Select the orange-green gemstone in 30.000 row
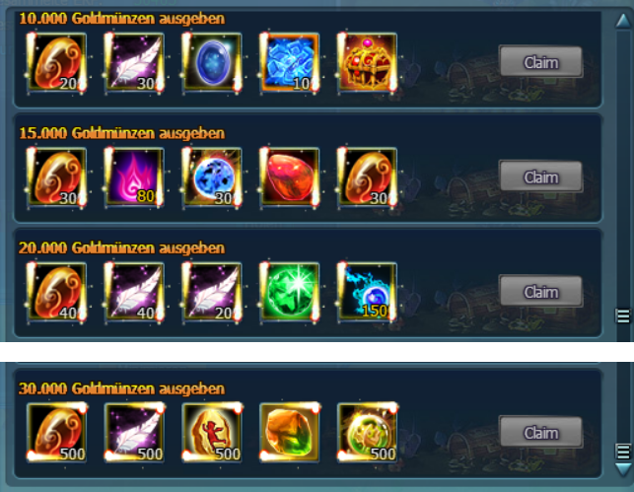Screen dimensions: 634x492 pyautogui.click(x=290, y=432)
